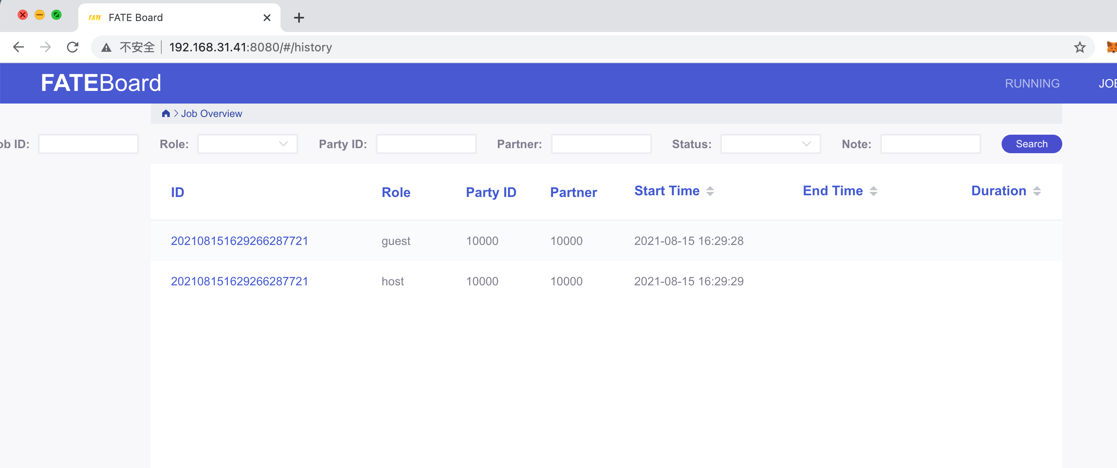Screen dimensions: 1117x468
Task: Expand the Status filter dropdown
Action: tap(770, 144)
